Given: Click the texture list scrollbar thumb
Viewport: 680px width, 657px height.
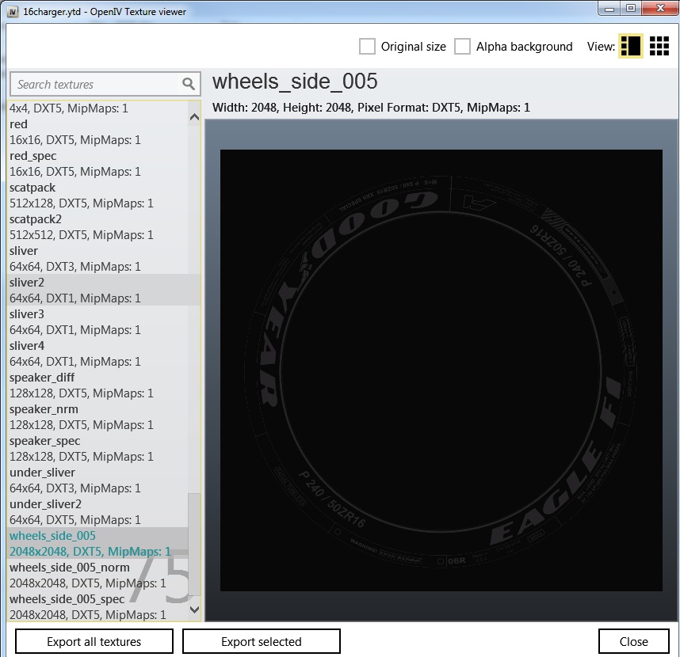Looking at the screenshot, I should tap(194, 546).
